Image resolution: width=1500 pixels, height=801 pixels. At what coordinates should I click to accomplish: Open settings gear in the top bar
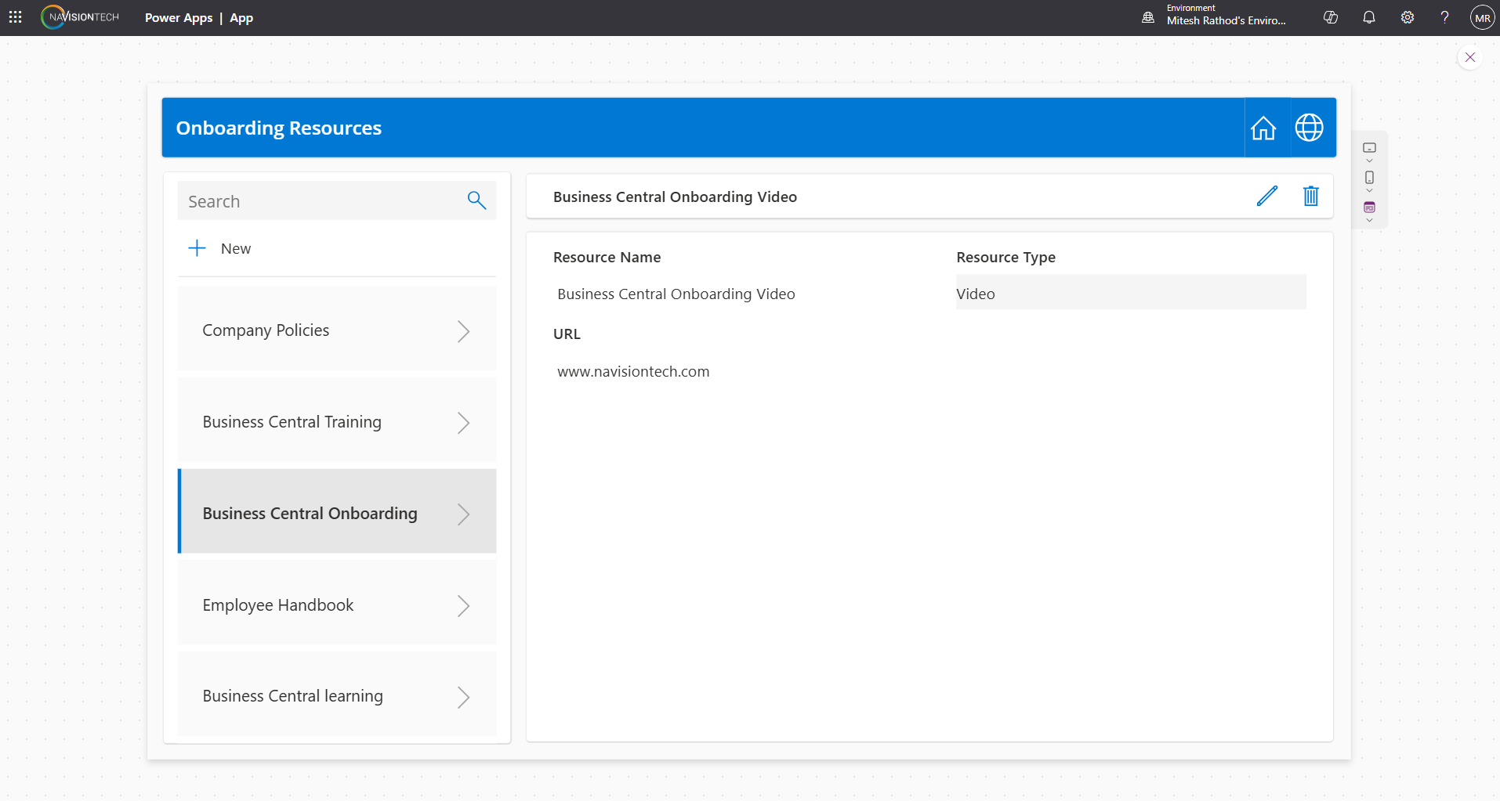coord(1407,17)
